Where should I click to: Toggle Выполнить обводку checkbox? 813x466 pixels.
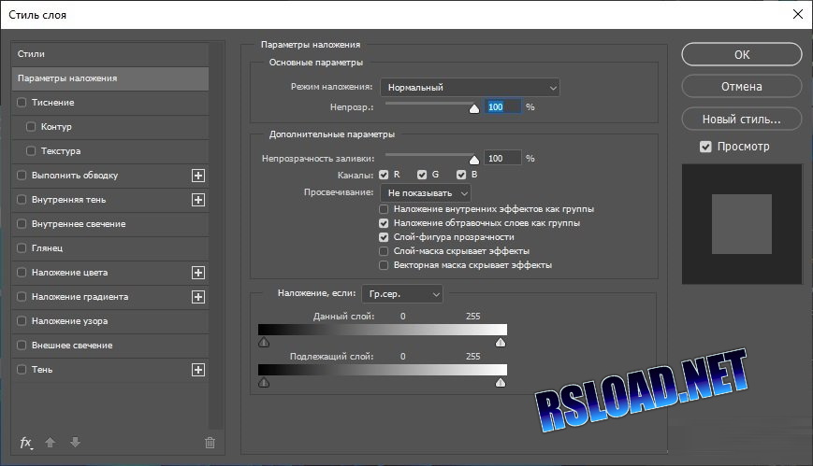tap(22, 176)
